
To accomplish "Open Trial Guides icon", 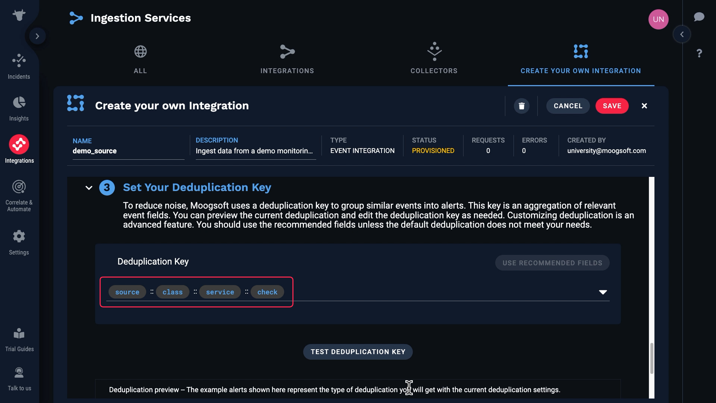I will pyautogui.click(x=19, y=334).
